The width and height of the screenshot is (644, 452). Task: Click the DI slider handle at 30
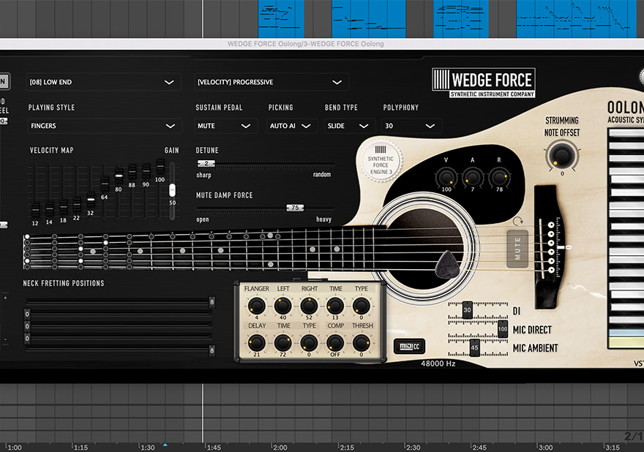point(468,310)
